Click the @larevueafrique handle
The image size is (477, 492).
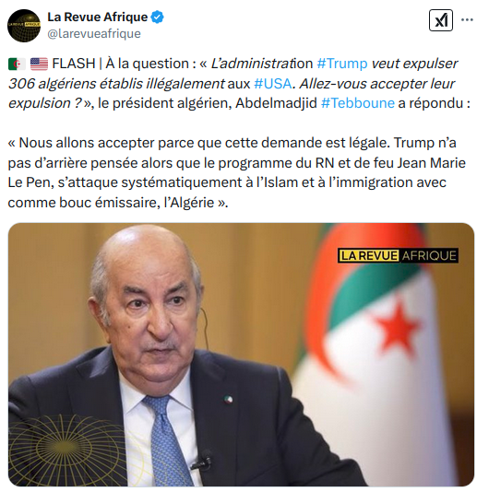(94, 33)
